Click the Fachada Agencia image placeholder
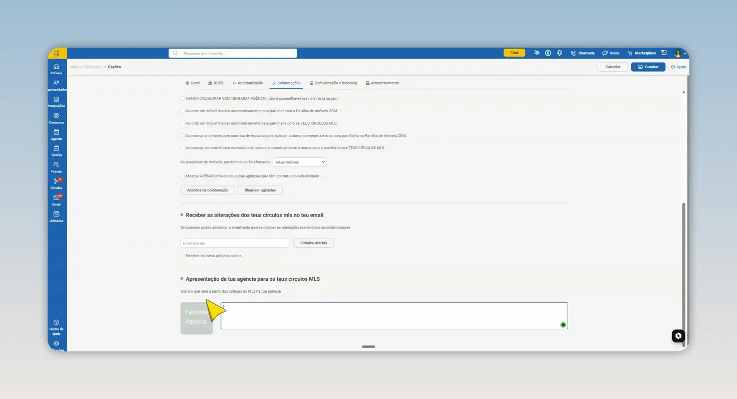This screenshot has width=737, height=399. (x=197, y=318)
